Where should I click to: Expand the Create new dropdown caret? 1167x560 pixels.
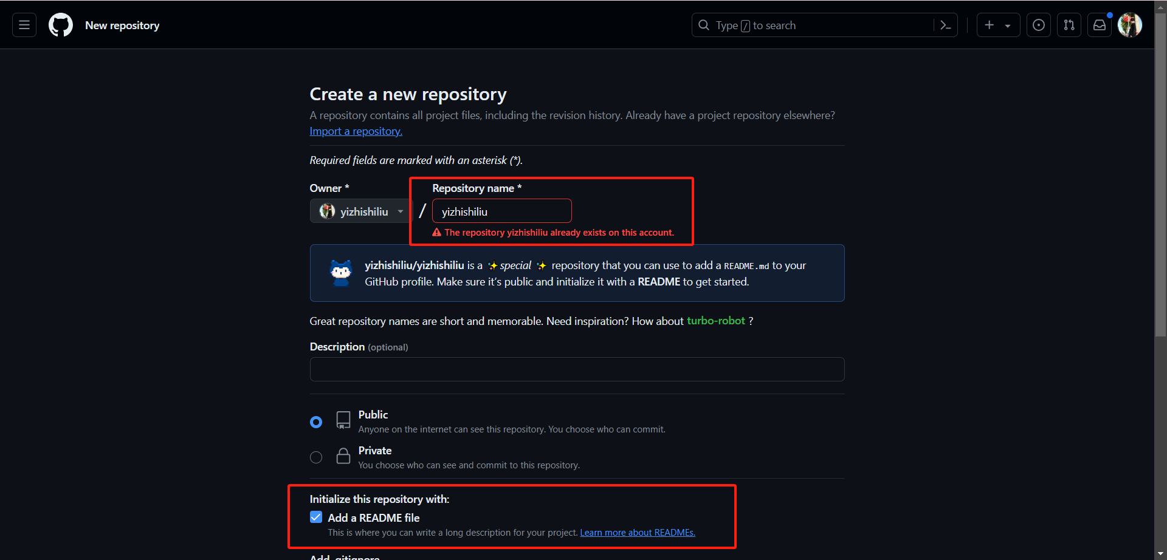tap(1008, 26)
